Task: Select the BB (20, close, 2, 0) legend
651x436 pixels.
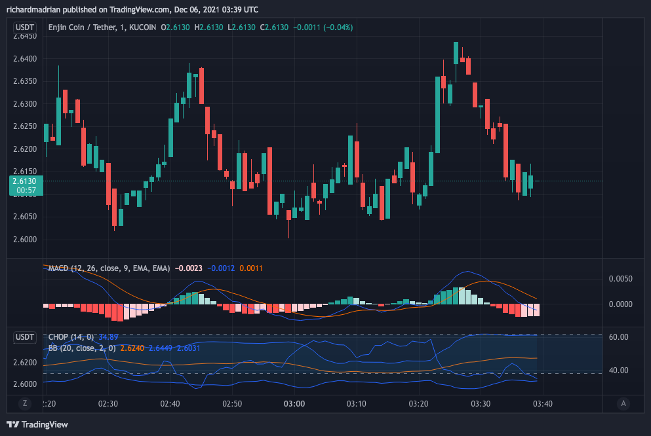Action: coord(82,348)
